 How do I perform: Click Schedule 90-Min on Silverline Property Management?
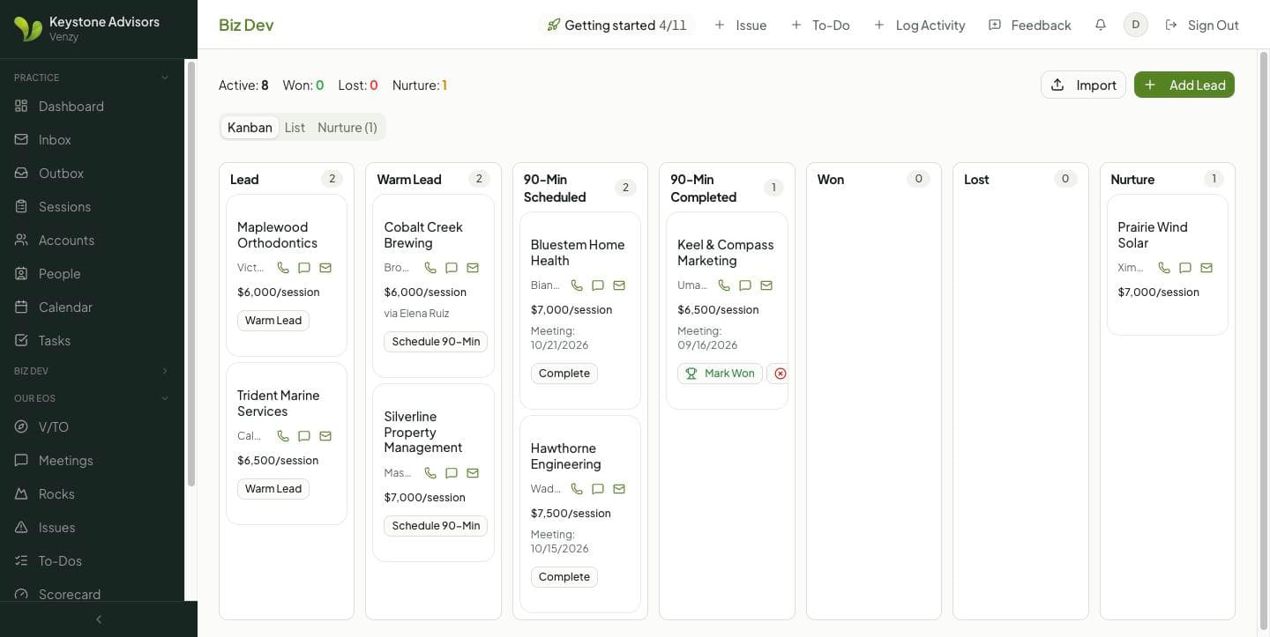436,526
